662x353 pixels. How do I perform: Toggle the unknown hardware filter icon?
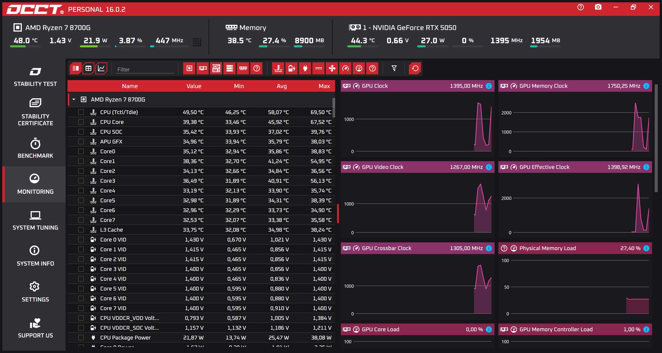tap(257, 68)
